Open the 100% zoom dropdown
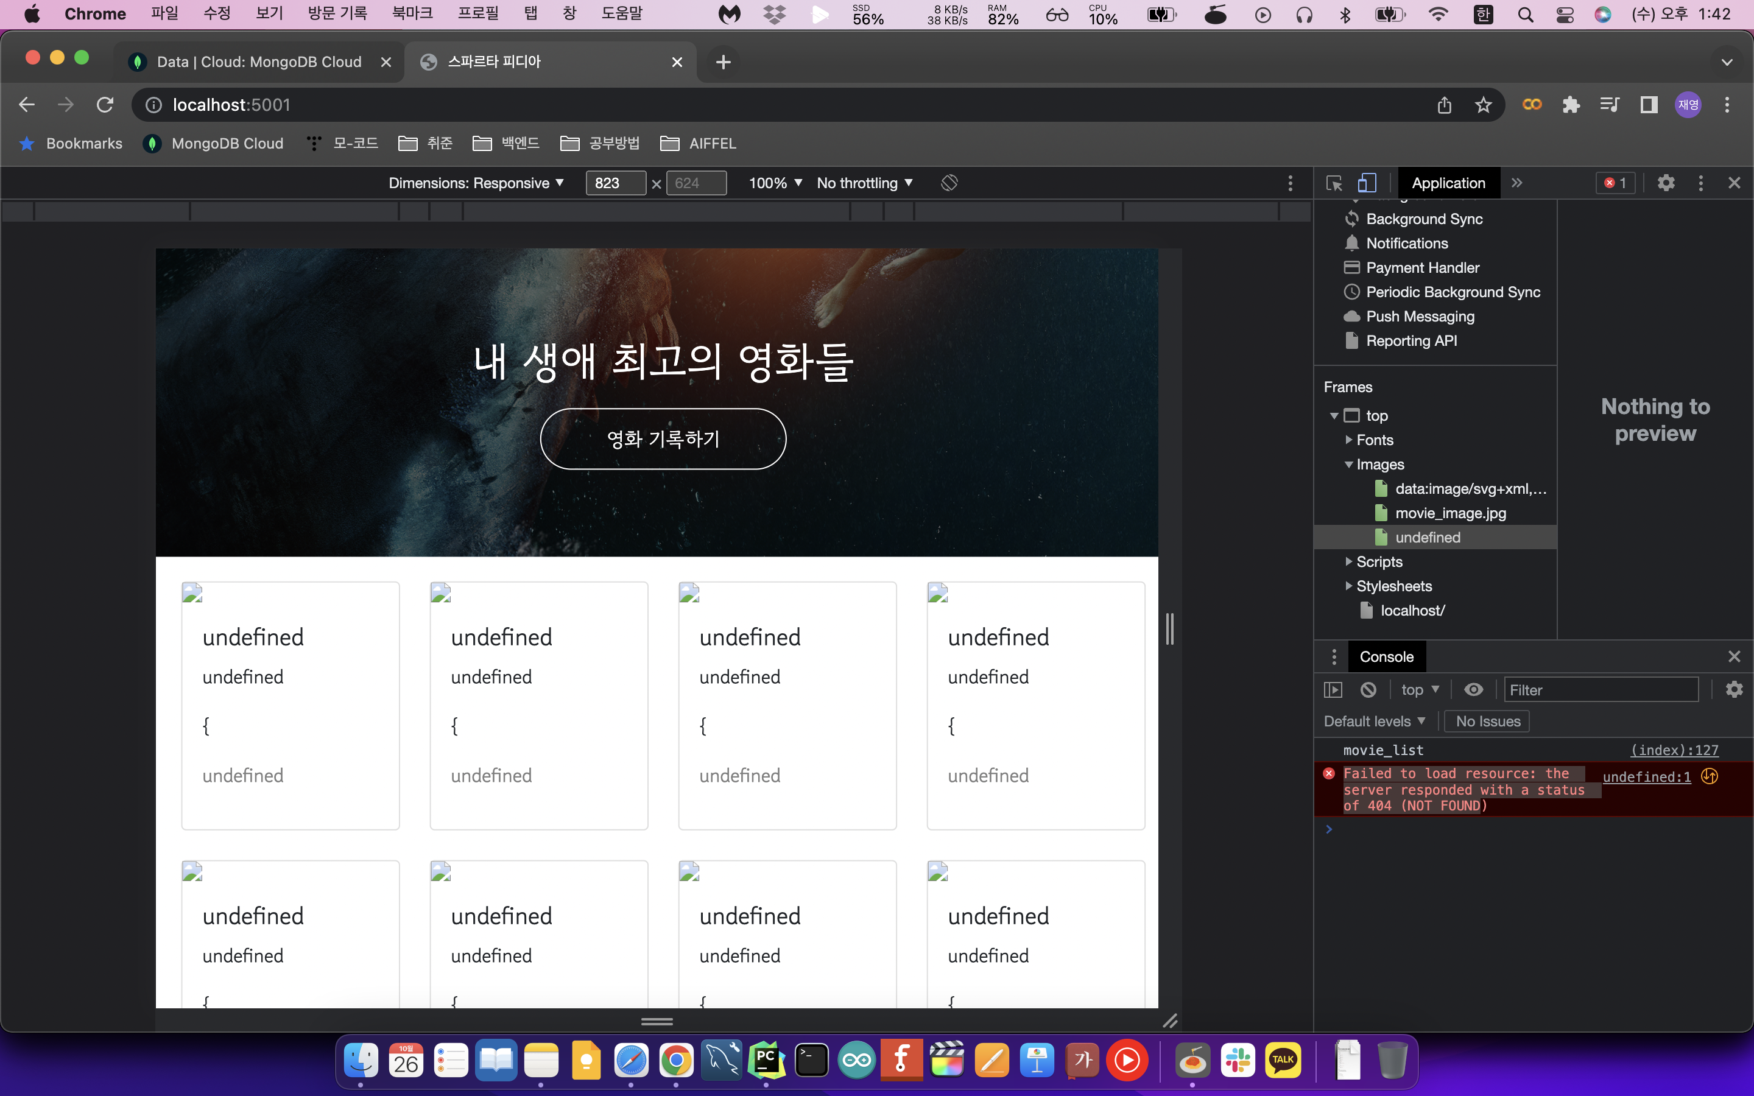Image resolution: width=1754 pixels, height=1096 pixels. pos(775,183)
